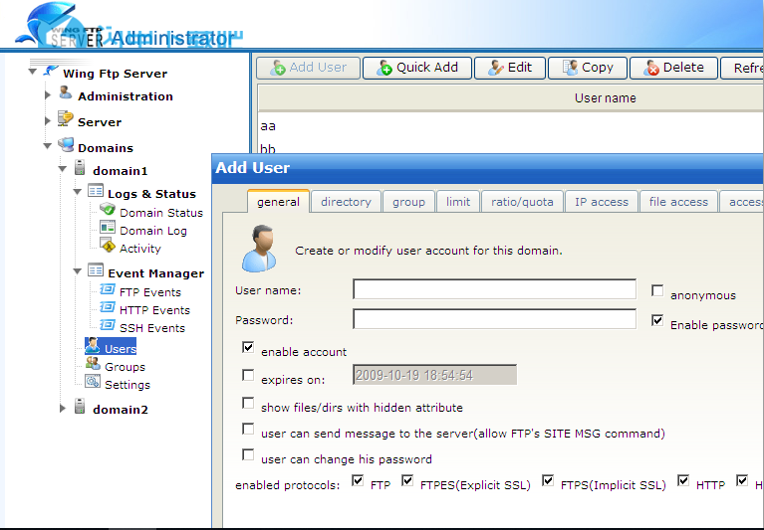The image size is (764, 530).
Task: Allow user to send message to server
Action: pyautogui.click(x=248, y=429)
